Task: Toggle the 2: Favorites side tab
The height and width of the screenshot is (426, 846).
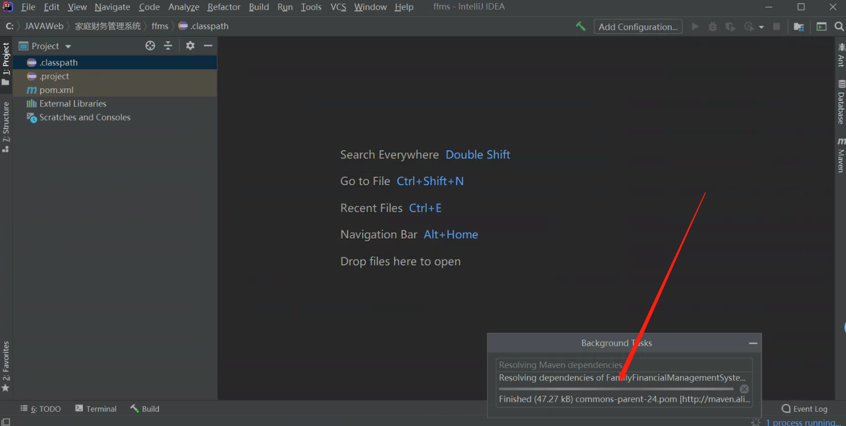Action: tap(6, 367)
